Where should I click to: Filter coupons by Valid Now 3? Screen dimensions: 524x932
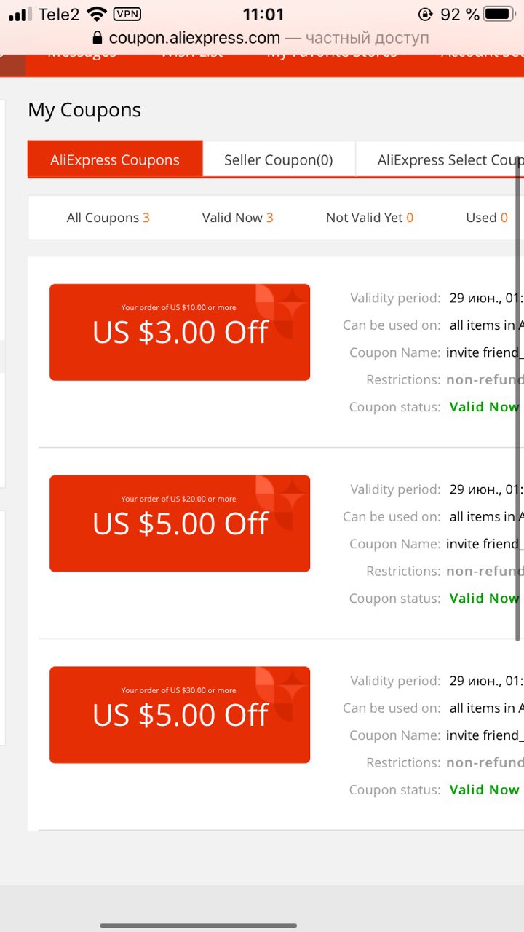click(x=238, y=218)
